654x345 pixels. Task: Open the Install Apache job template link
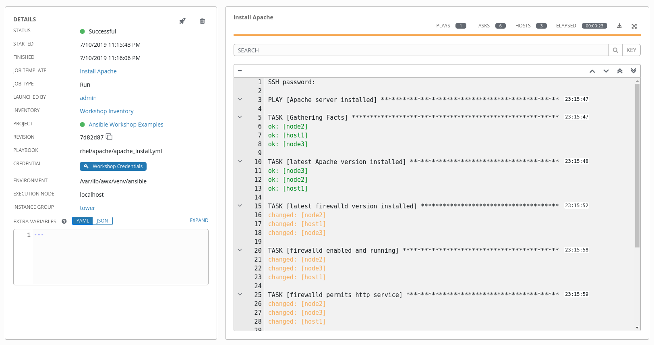click(98, 71)
